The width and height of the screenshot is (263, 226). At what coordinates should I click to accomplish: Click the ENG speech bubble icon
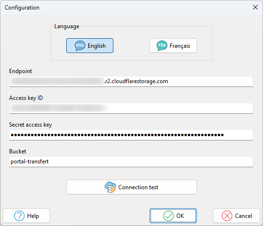pos(80,45)
